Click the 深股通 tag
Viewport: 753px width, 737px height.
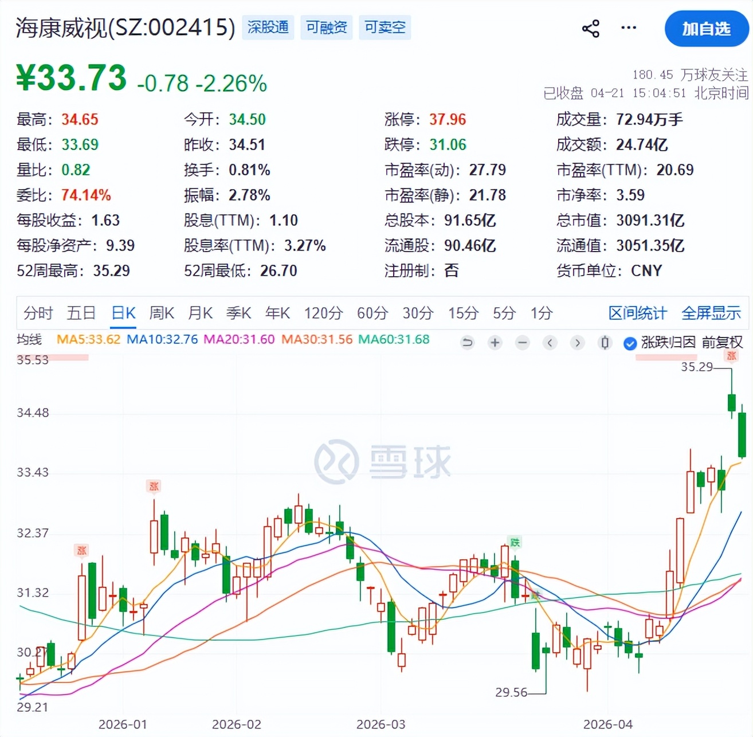pos(268,28)
